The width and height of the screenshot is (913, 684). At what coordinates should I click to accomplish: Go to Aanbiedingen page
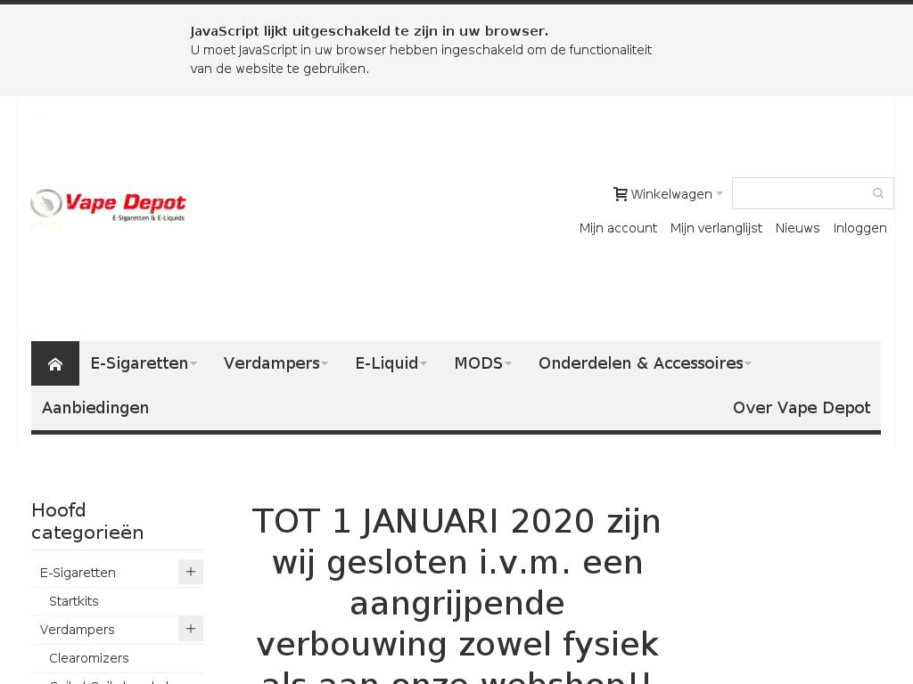(x=95, y=408)
